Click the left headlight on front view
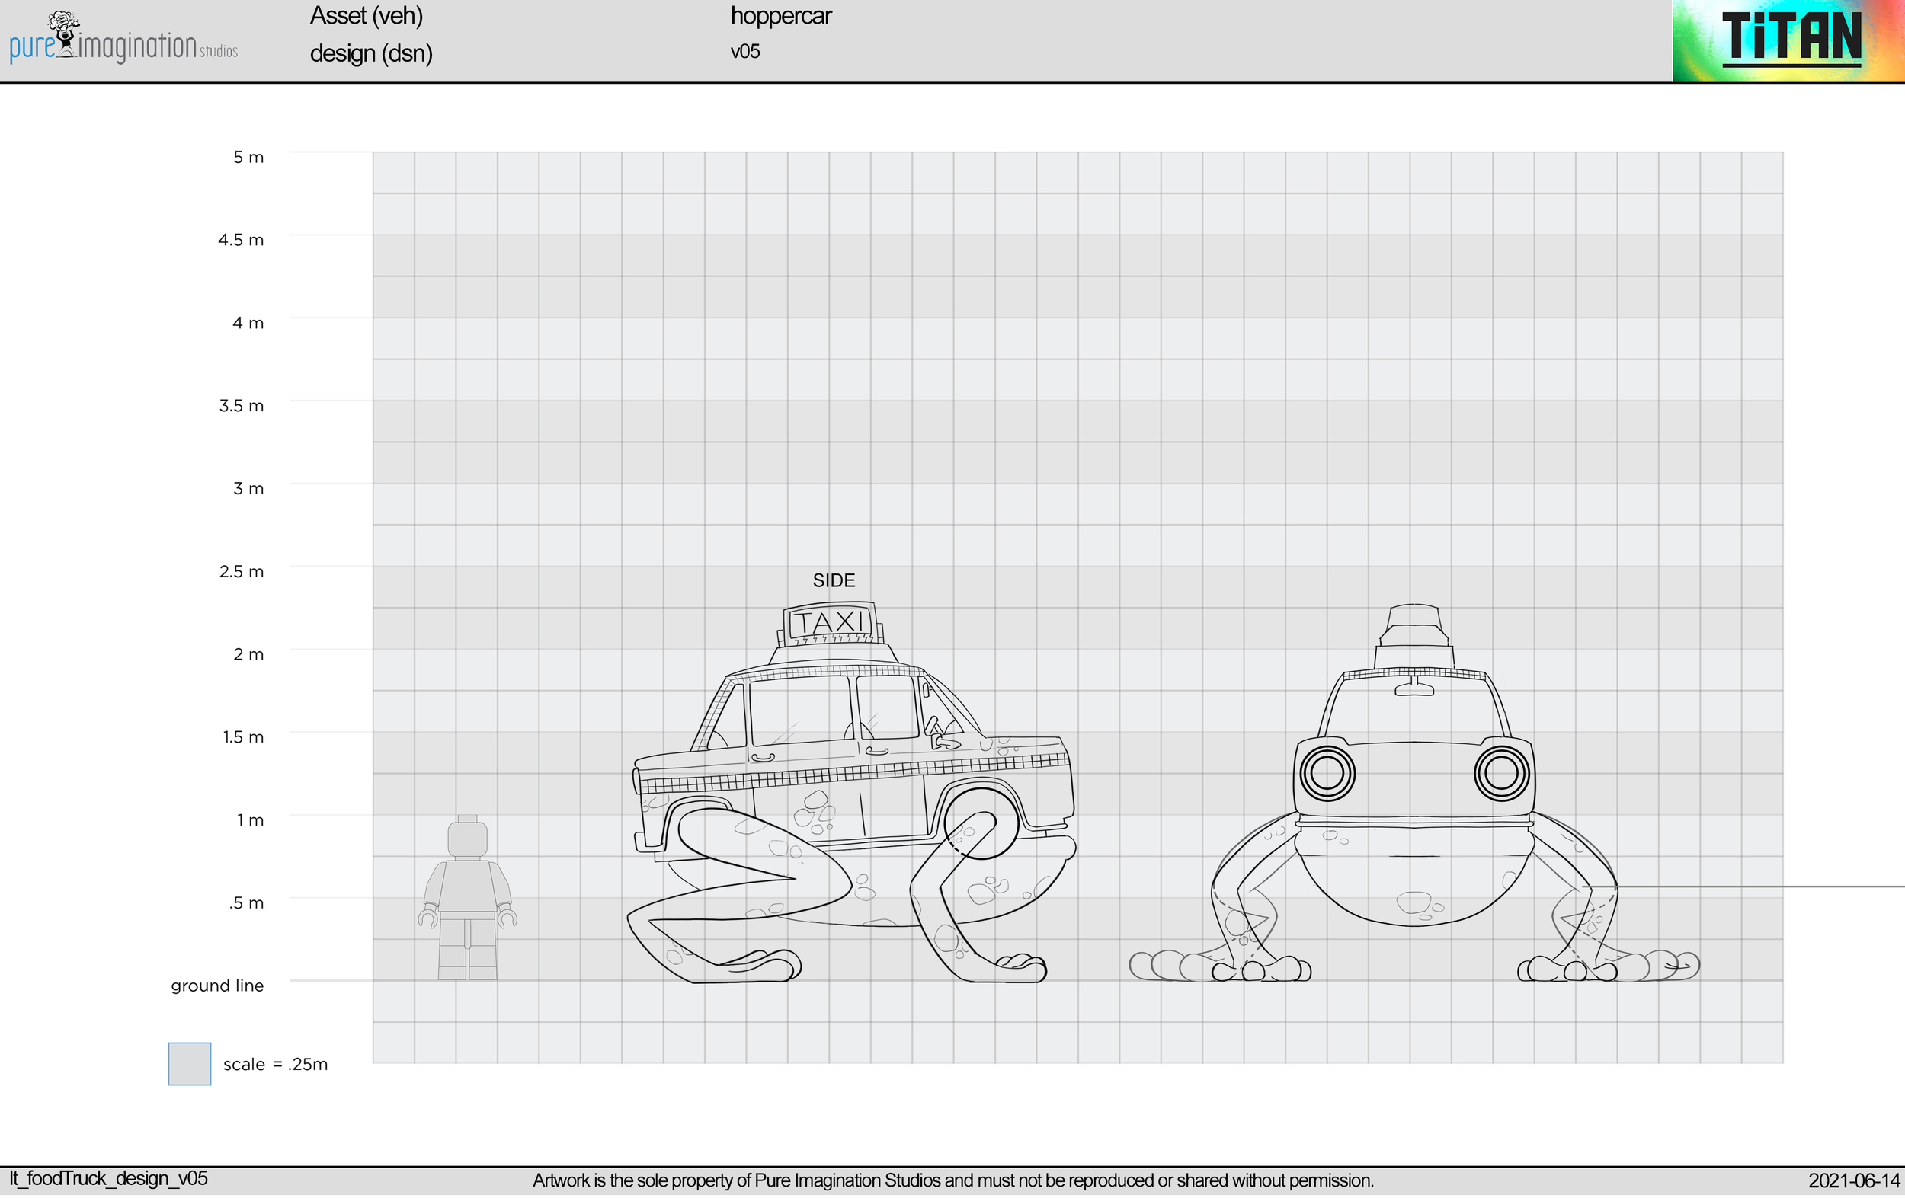The width and height of the screenshot is (1905, 1198). [x=1327, y=772]
